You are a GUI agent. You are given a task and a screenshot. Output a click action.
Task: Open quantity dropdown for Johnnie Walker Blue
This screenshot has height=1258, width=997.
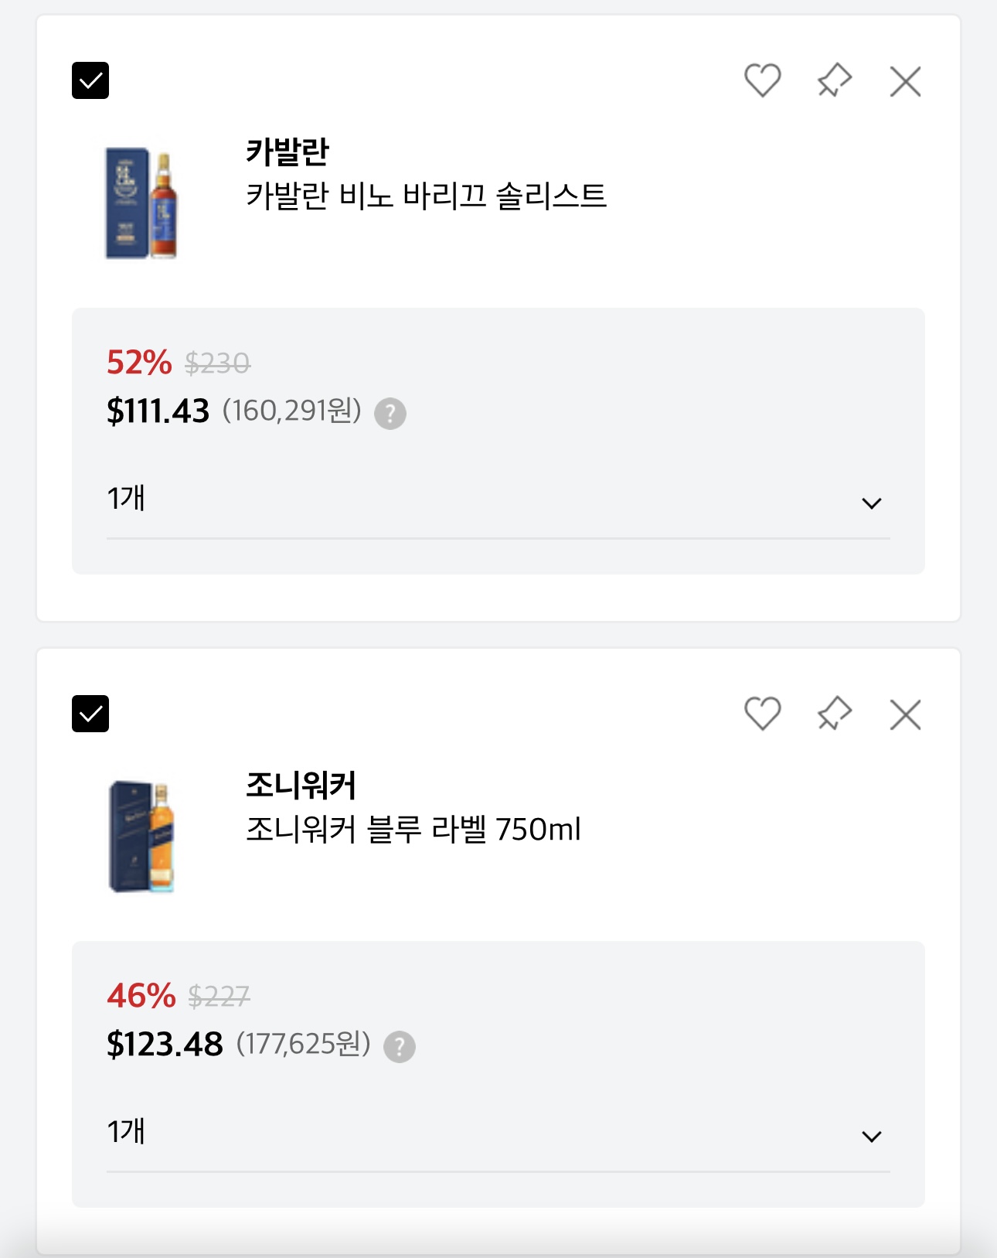(x=498, y=1134)
